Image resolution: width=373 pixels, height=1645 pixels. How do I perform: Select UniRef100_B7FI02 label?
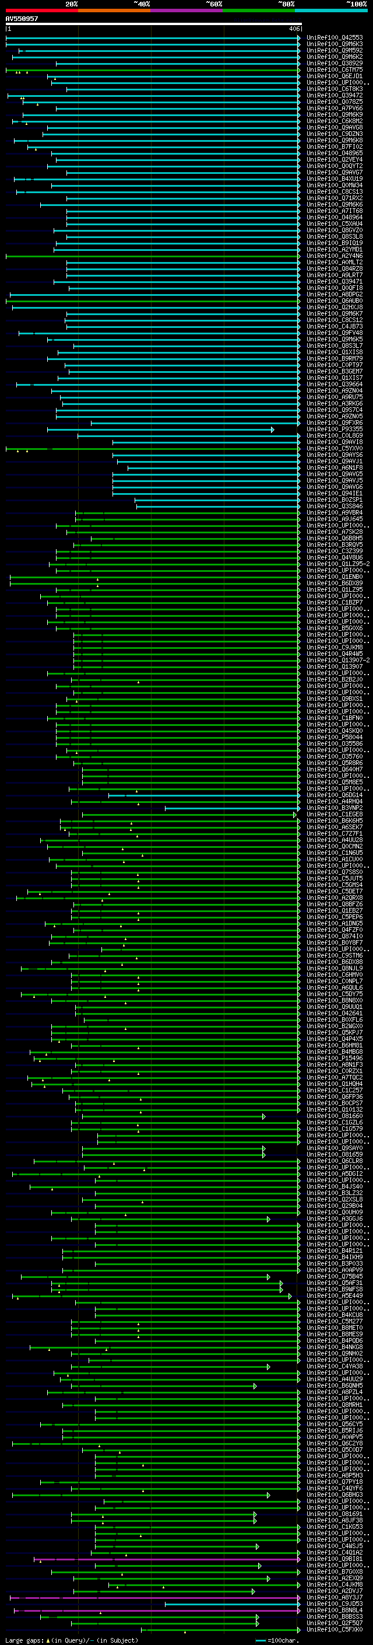click(x=335, y=147)
